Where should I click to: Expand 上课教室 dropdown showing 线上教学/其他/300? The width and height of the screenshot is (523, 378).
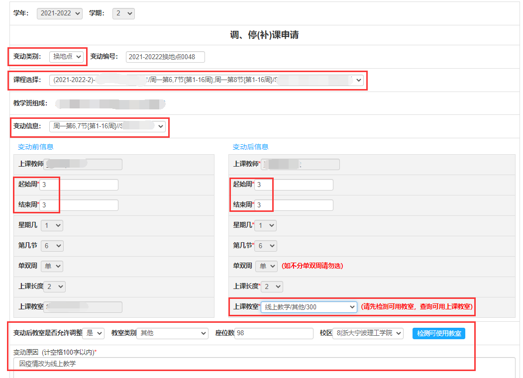(x=309, y=307)
